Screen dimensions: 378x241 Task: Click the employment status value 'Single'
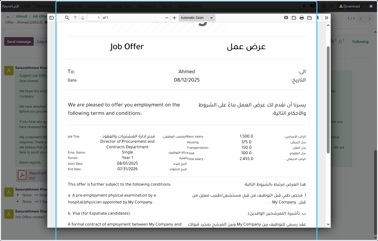click(127, 152)
